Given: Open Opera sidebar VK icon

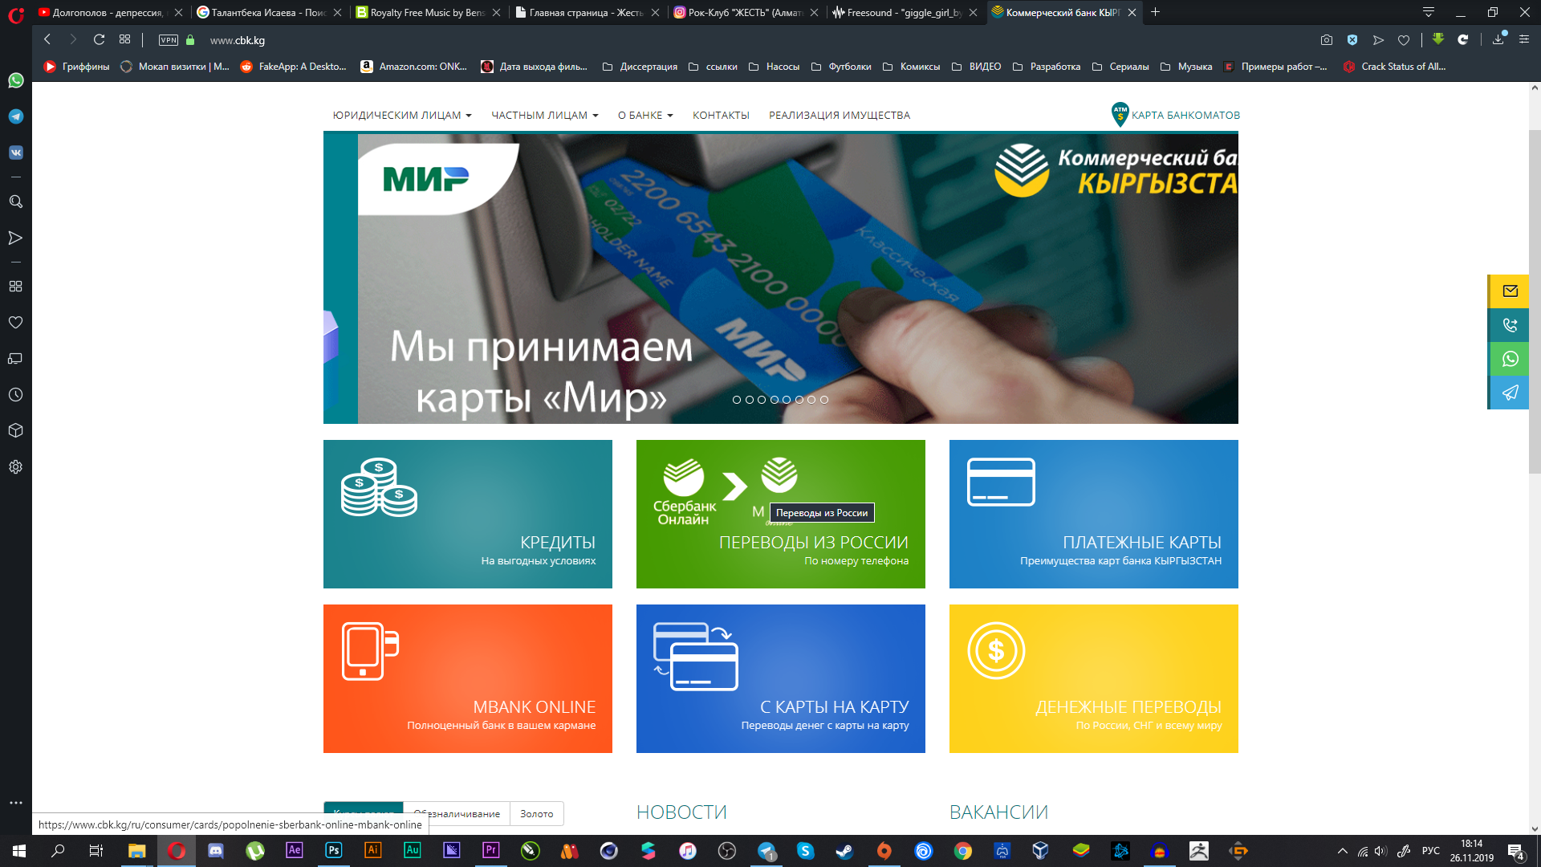Looking at the screenshot, I should tap(16, 153).
